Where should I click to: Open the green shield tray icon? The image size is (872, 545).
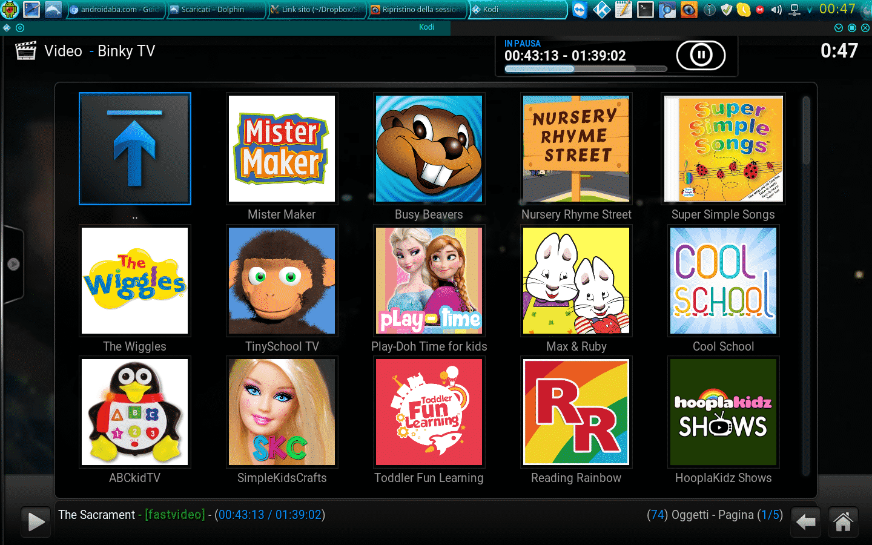(727, 10)
